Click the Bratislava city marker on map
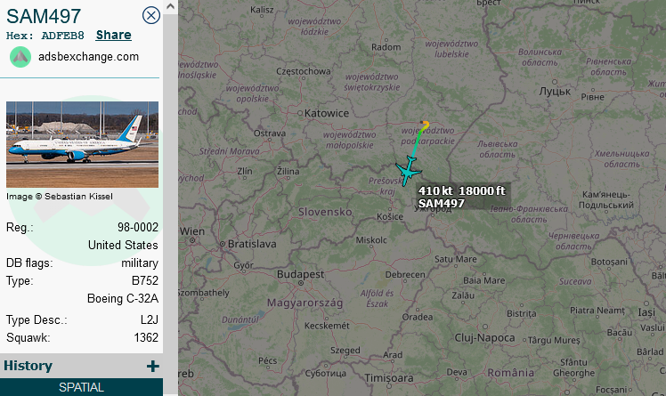Image resolution: width=666 pixels, height=396 pixels. tap(222, 244)
